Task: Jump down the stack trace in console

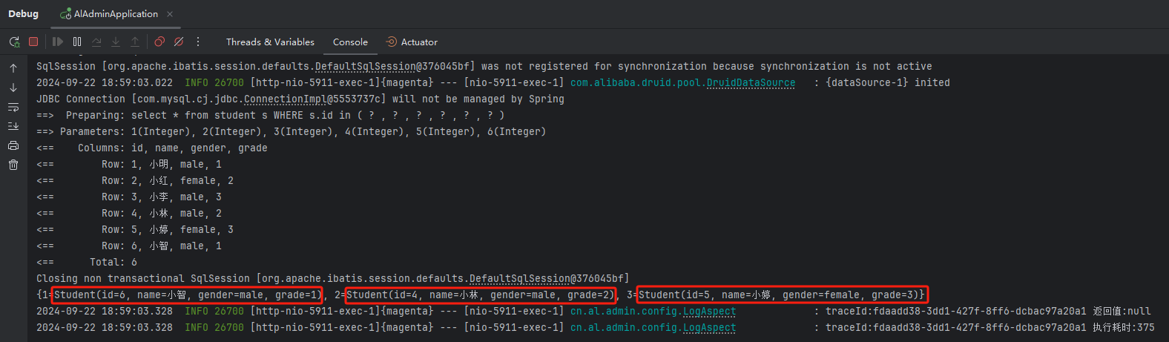Action: (13, 88)
